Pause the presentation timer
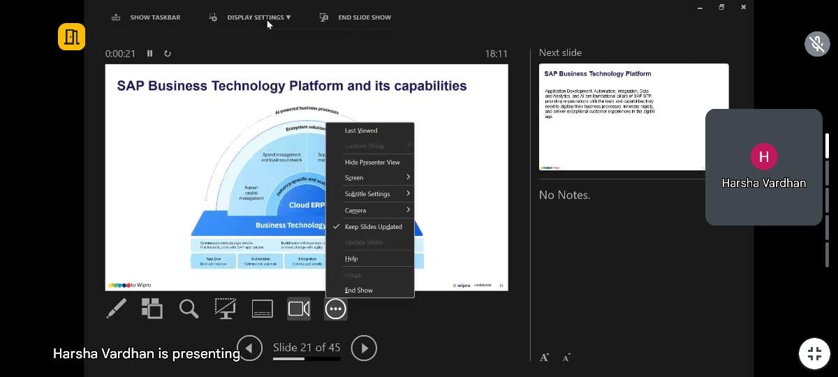This screenshot has width=838, height=377. pos(150,54)
